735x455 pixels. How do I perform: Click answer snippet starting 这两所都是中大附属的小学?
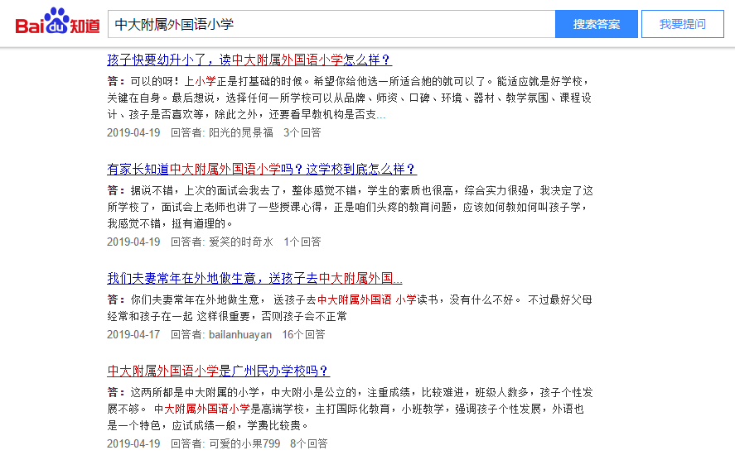[x=351, y=409]
